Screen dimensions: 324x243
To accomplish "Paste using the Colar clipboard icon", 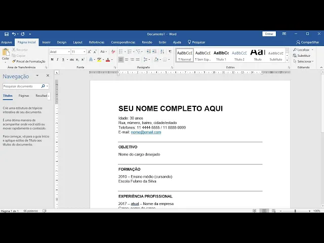I will click(x=6, y=52).
